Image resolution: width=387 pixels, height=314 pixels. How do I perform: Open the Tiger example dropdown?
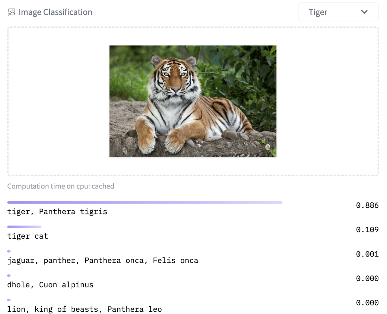338,12
